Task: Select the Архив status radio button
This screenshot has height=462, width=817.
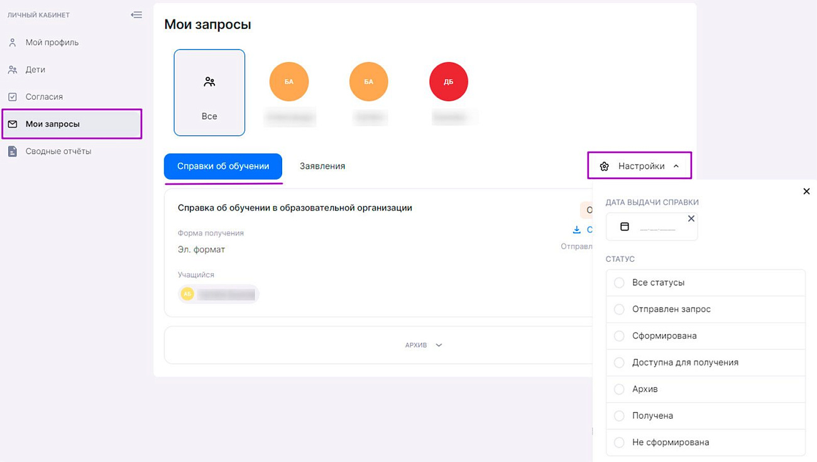Action: click(x=619, y=389)
